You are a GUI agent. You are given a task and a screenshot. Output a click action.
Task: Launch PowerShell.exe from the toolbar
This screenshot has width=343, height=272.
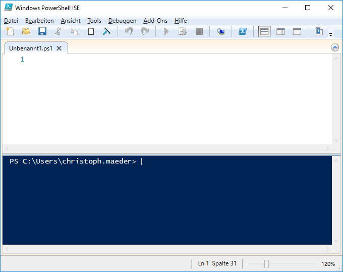point(243,31)
